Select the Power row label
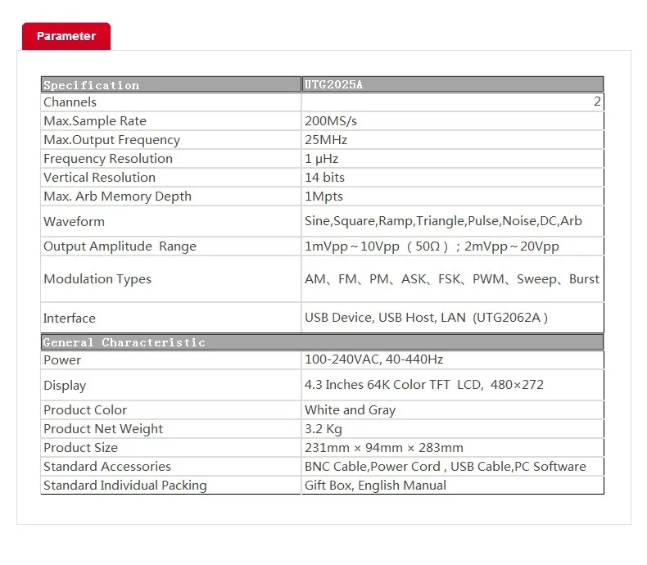 pos(62,360)
